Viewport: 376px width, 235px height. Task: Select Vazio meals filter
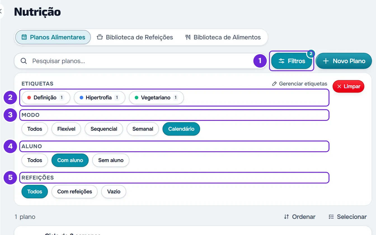114,192
